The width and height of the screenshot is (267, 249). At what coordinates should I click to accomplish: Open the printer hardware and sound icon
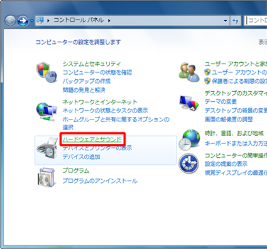pos(47,148)
